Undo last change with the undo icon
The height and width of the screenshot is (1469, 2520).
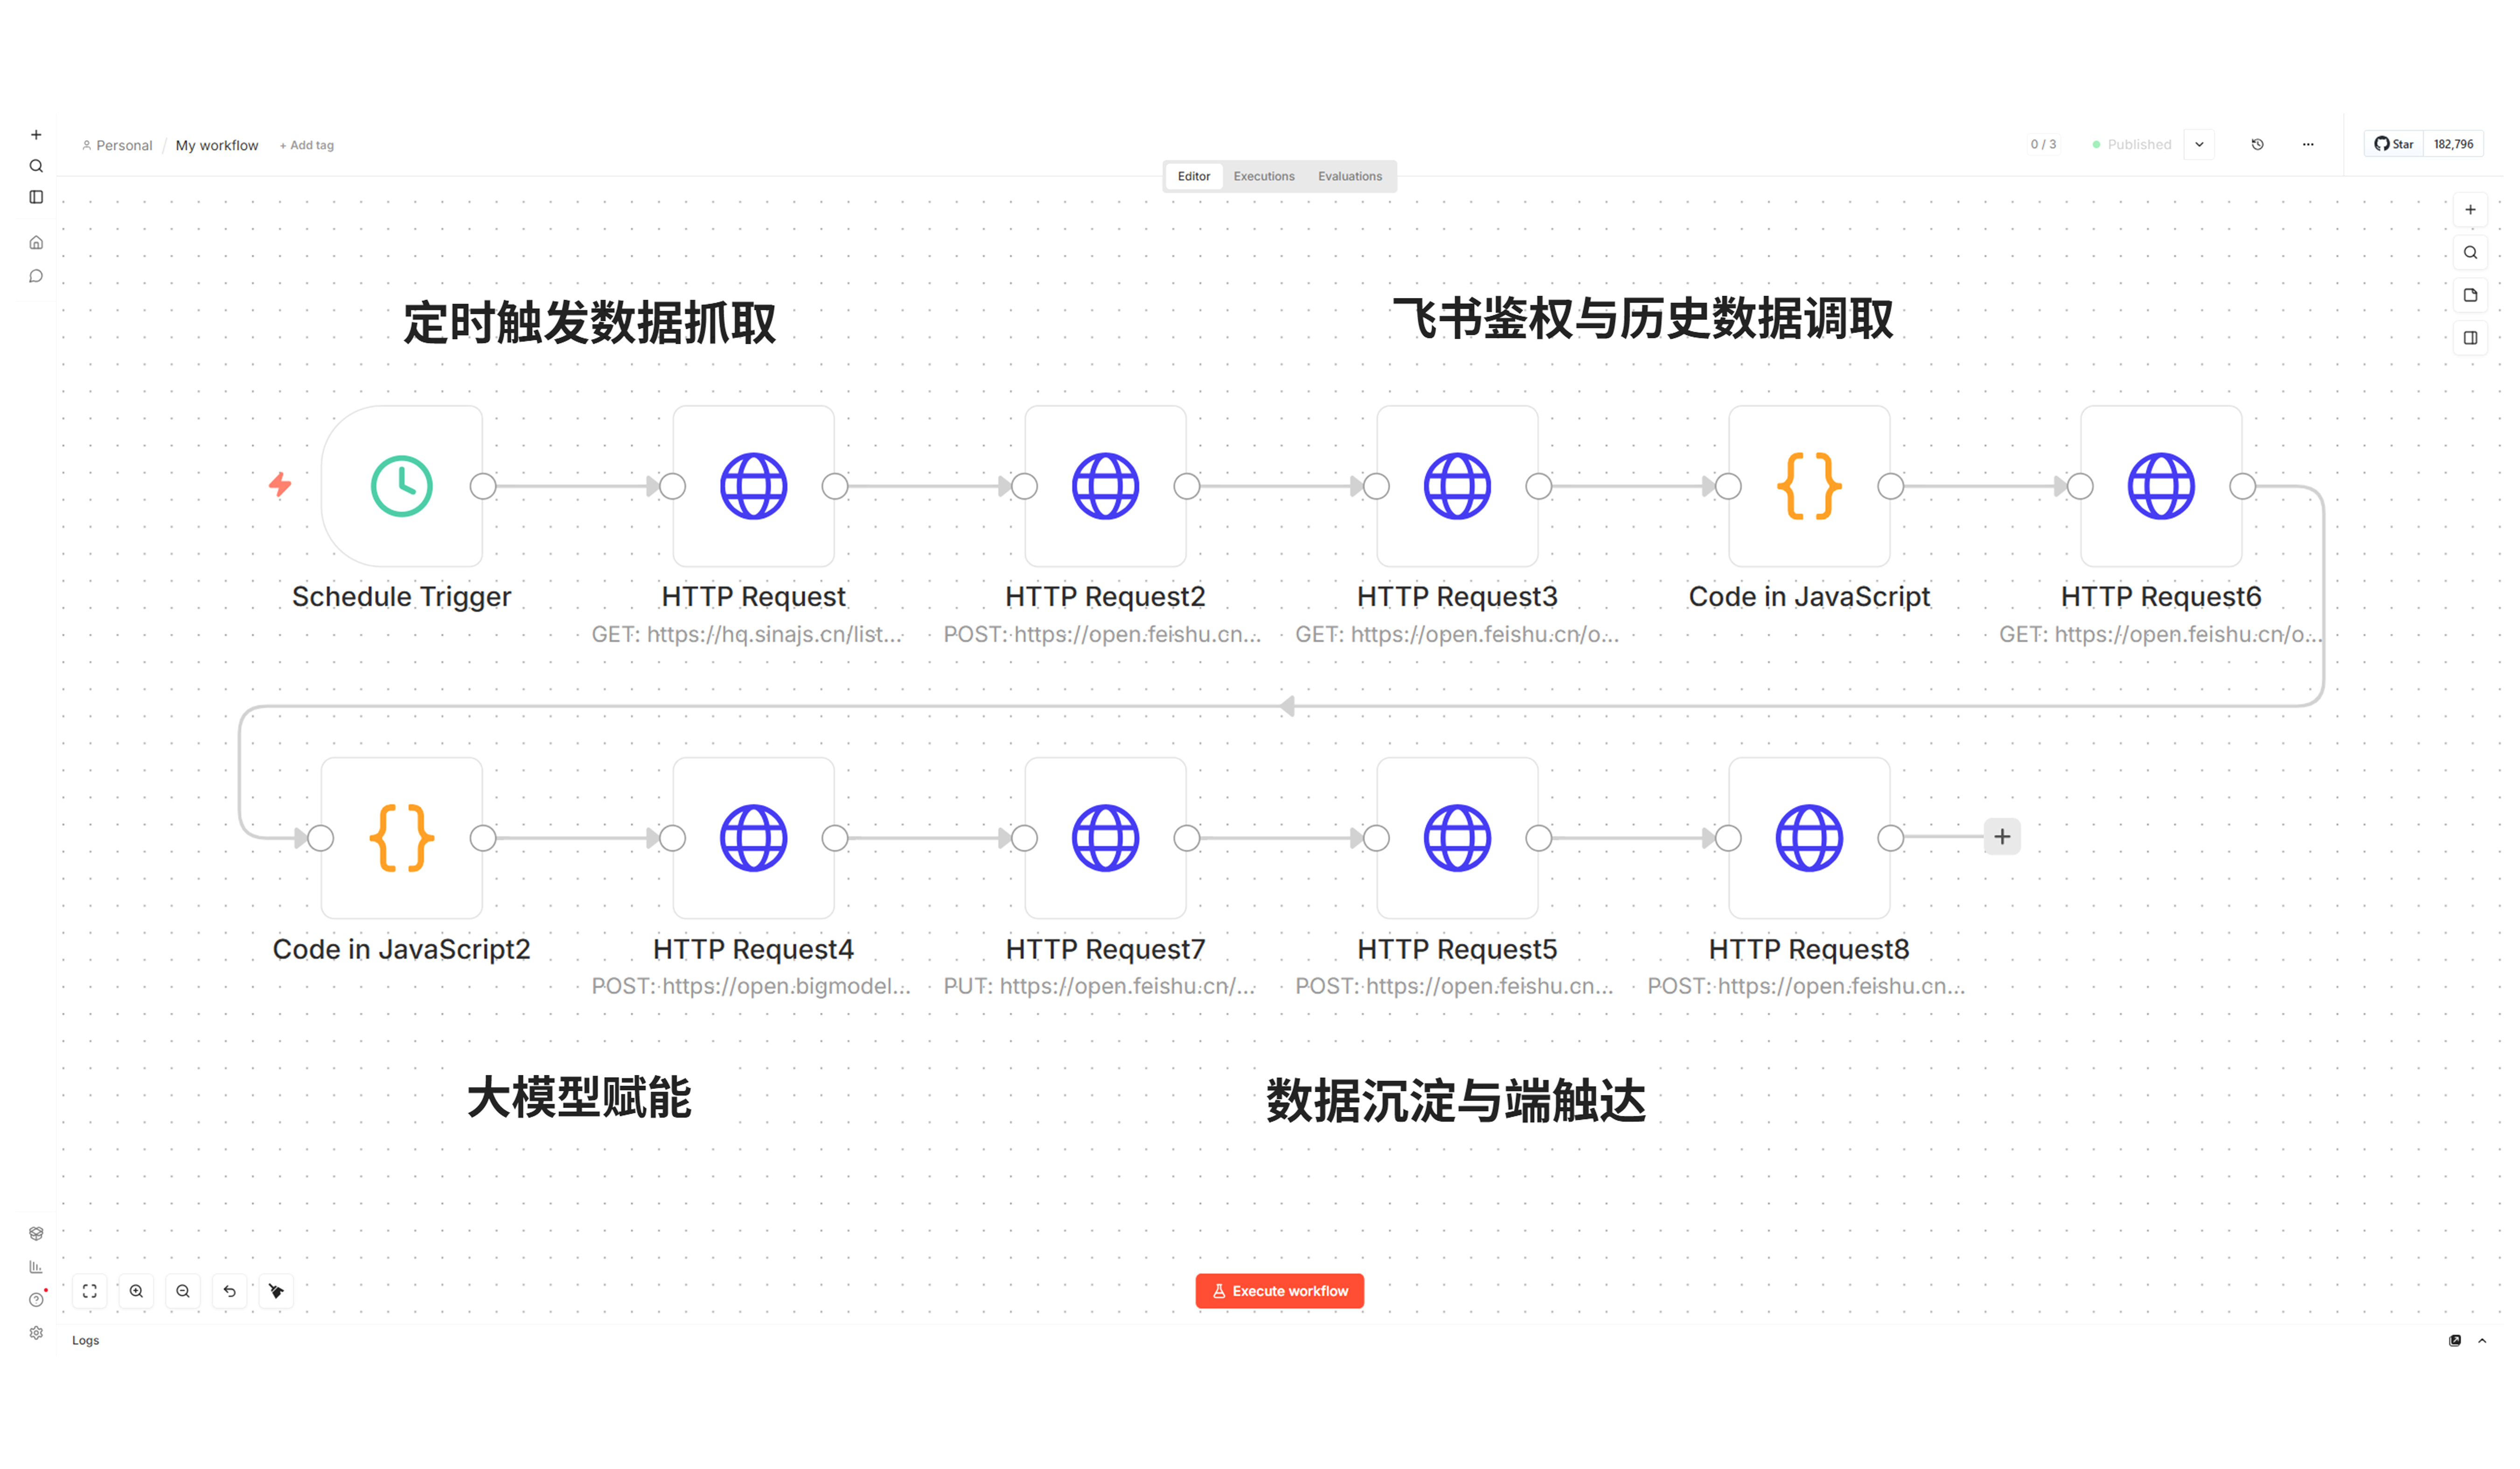click(230, 1291)
